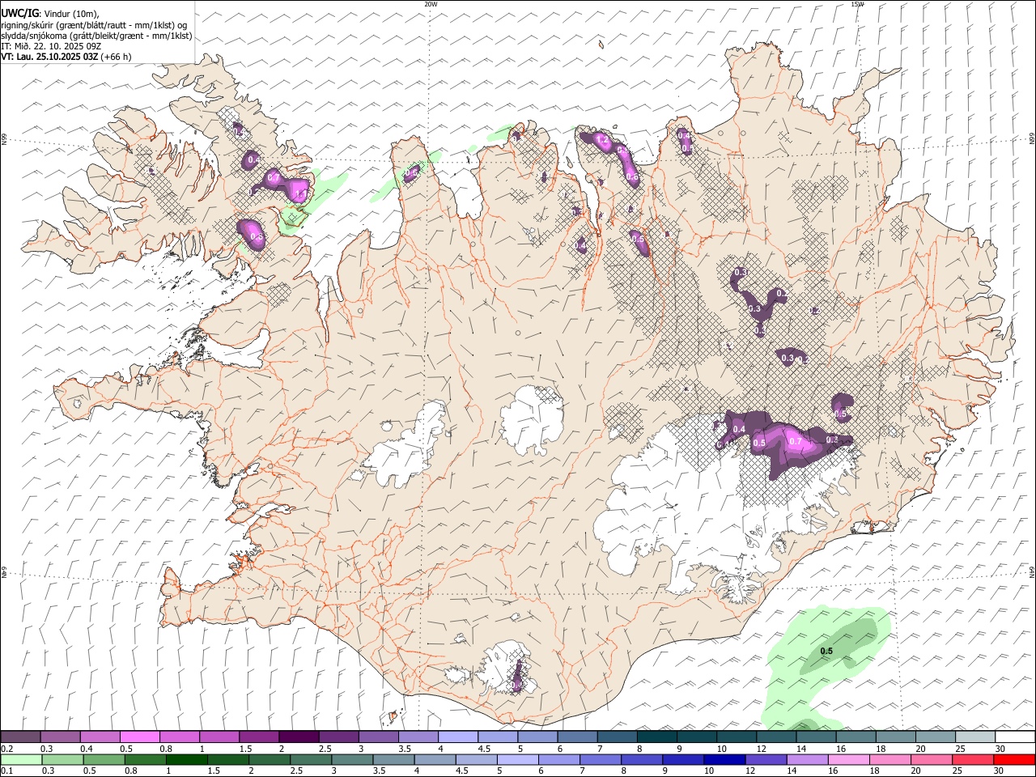Click the '0.2' number under the snow scale

tap(6, 749)
